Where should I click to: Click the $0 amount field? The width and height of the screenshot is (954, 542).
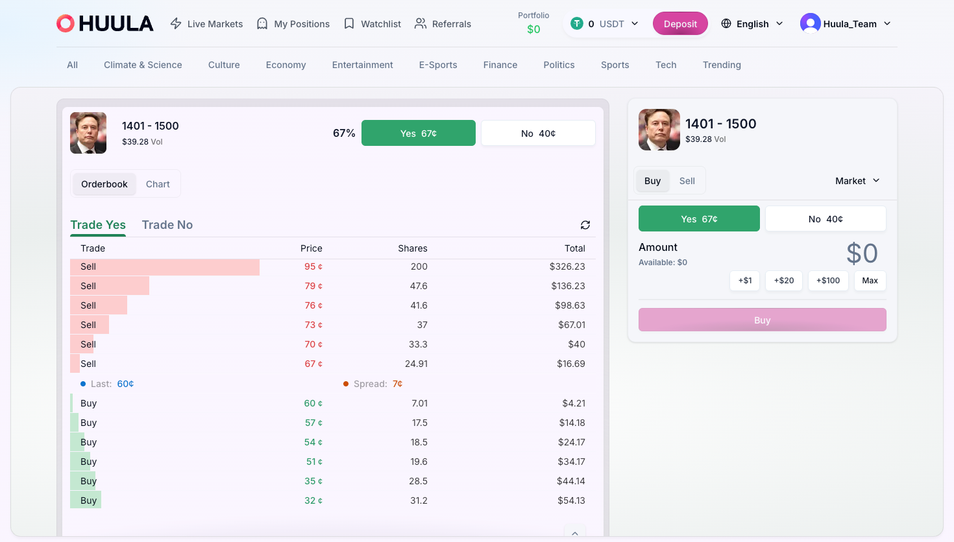[x=862, y=253]
